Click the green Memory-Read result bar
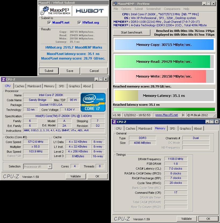 (x=164, y=61)
